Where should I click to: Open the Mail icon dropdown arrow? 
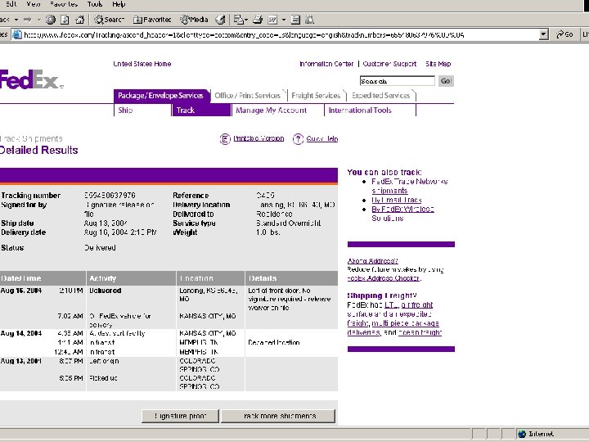click(x=246, y=20)
